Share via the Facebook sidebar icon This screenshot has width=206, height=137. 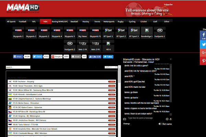[x=203, y=35]
